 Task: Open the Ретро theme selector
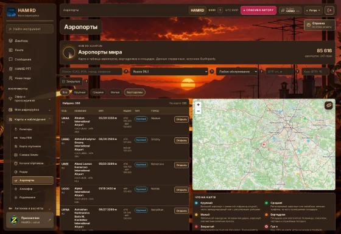point(313,10)
